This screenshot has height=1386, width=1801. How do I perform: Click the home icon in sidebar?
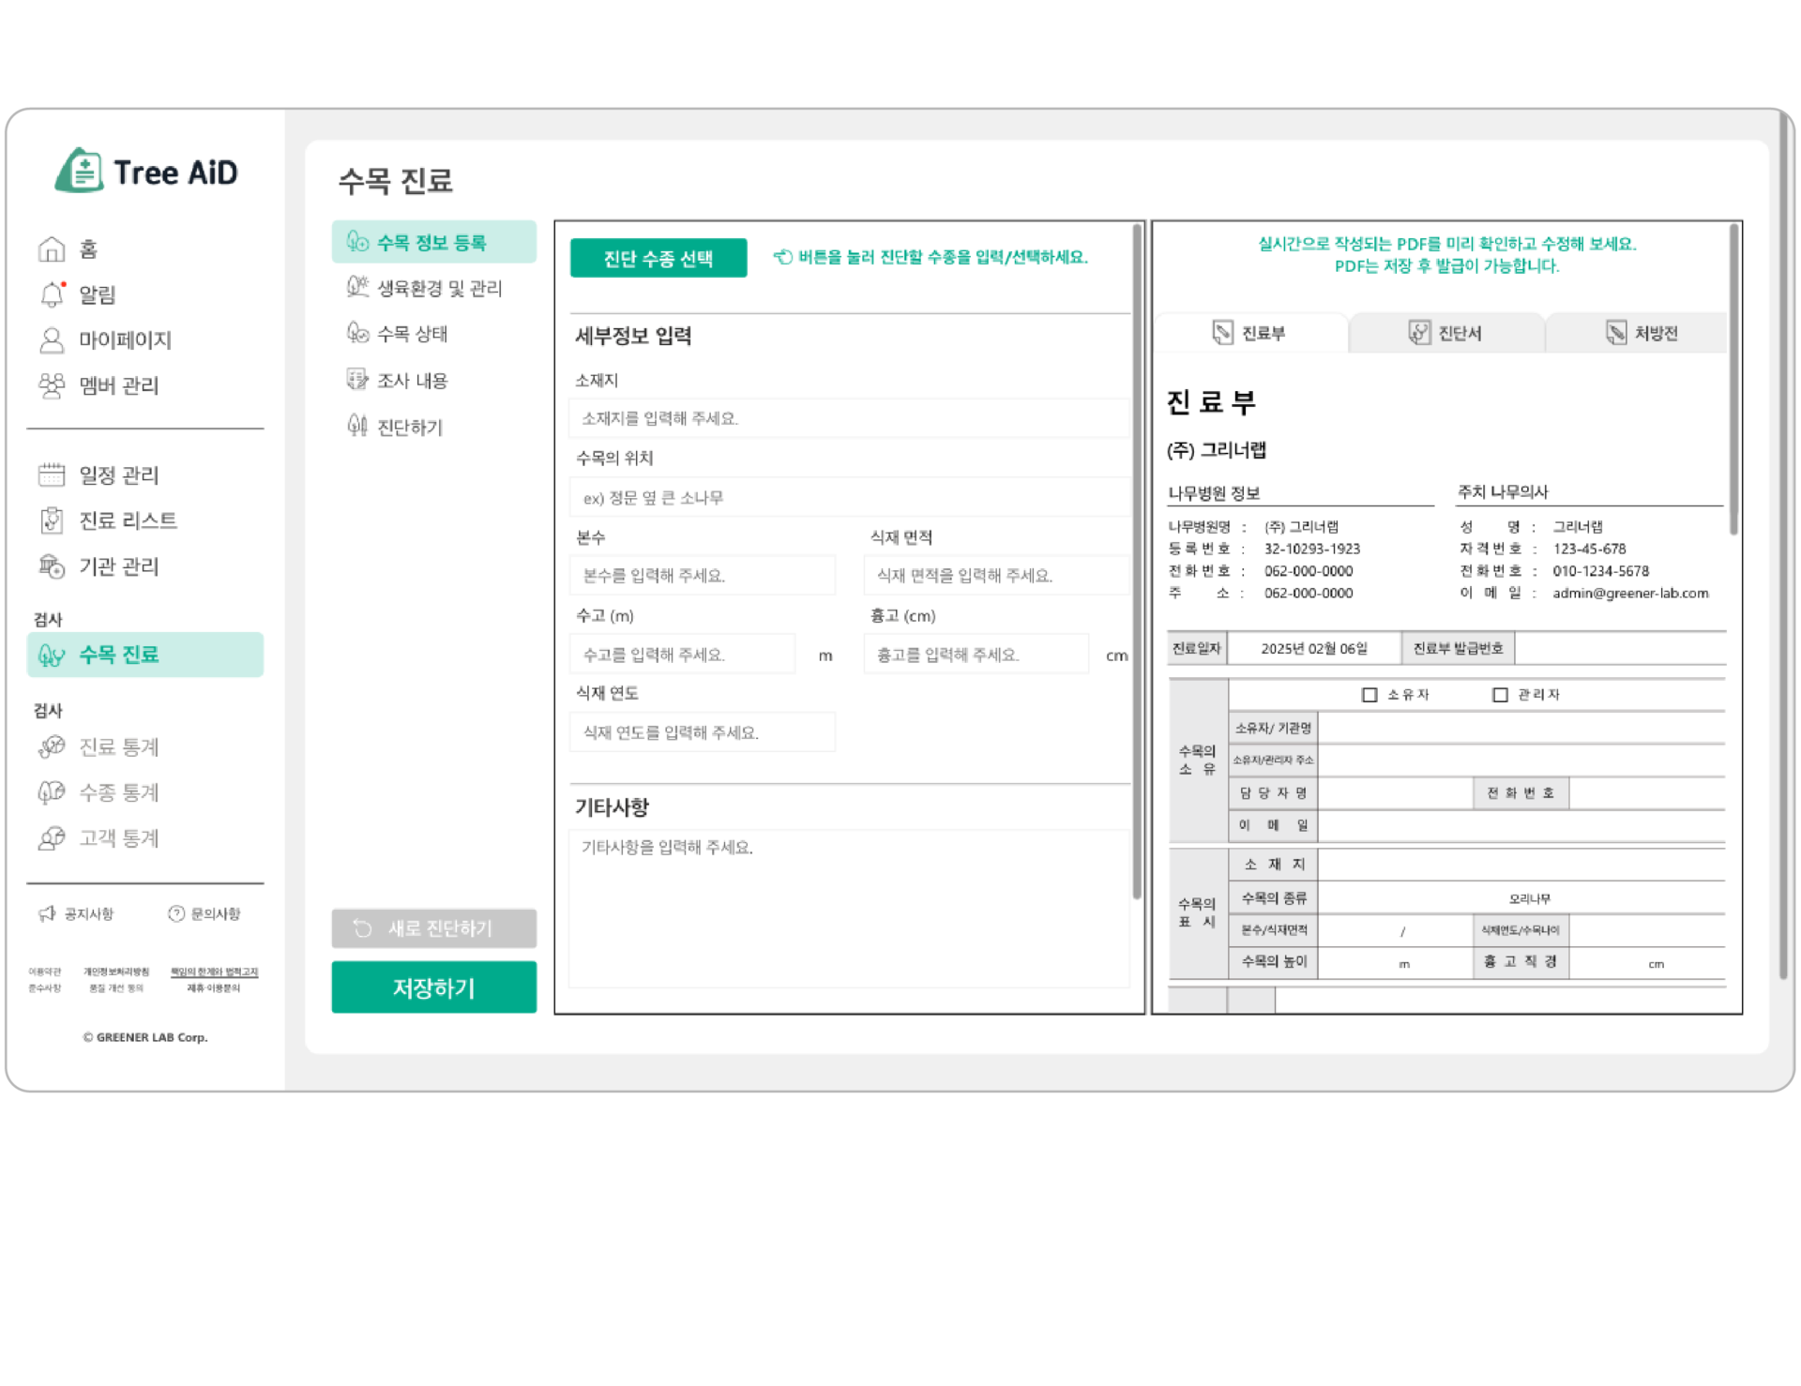(52, 249)
